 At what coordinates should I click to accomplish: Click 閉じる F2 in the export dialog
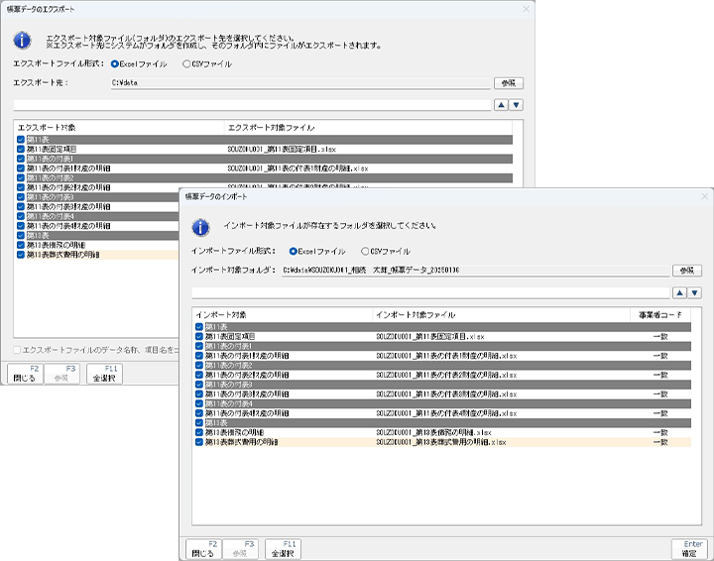tap(24, 375)
